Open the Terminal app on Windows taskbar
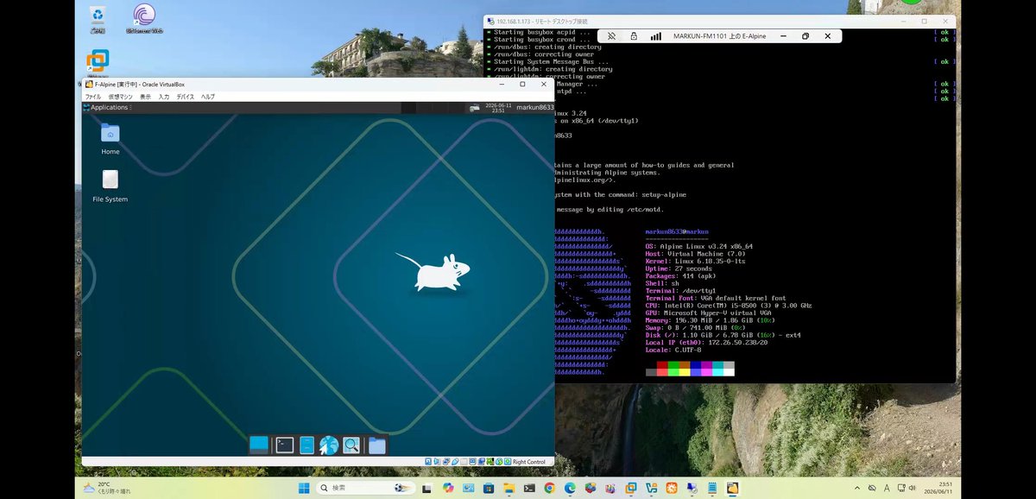Screen dimensions: 1036x499 pos(529,488)
